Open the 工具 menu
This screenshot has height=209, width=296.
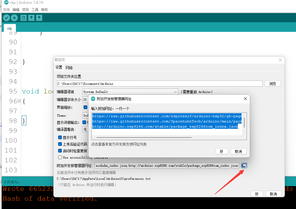point(35,10)
